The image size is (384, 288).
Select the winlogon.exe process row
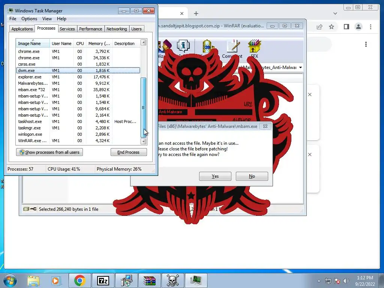click(78, 134)
